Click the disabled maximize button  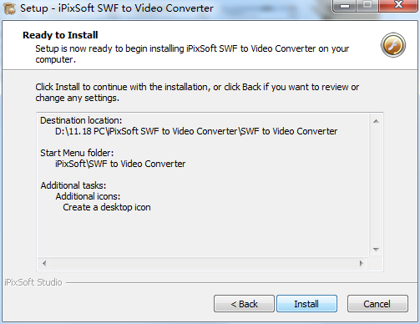(367, 6)
